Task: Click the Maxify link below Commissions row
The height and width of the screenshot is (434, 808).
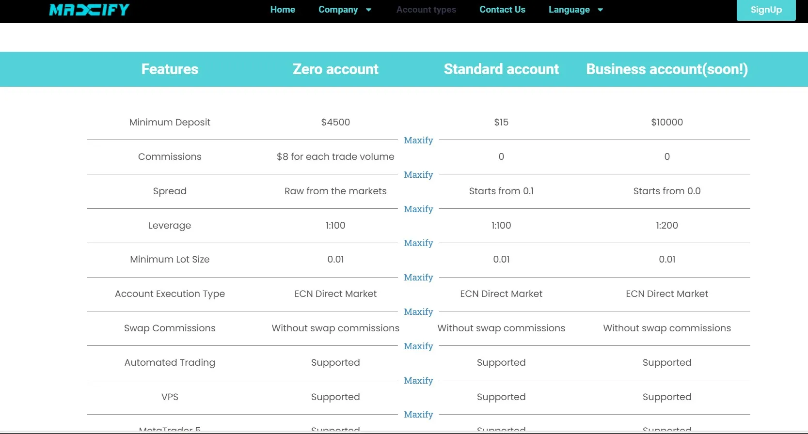Action: click(418, 175)
